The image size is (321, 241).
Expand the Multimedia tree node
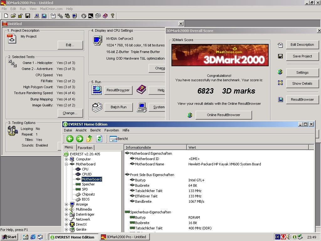66,209
